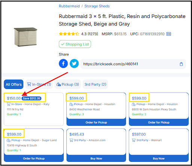Screen dimensions: 192x166
Task: Click the star rating 4.3 (1273)
Action: (x=78, y=34)
